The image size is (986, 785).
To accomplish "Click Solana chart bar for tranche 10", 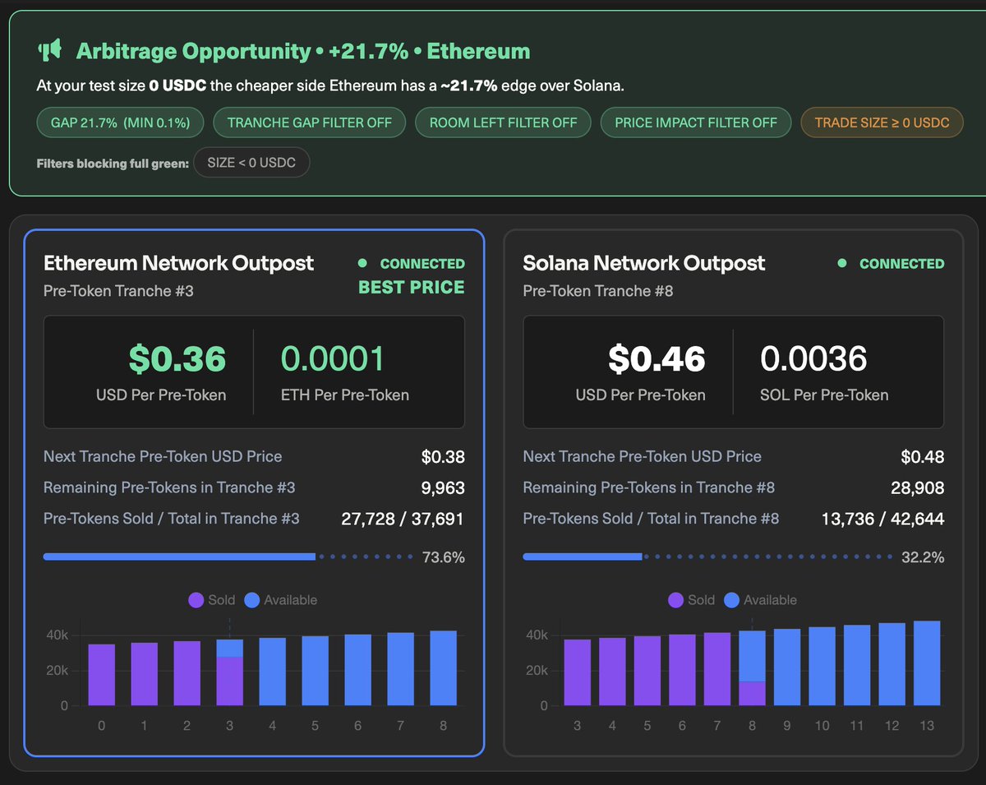I will click(822, 667).
